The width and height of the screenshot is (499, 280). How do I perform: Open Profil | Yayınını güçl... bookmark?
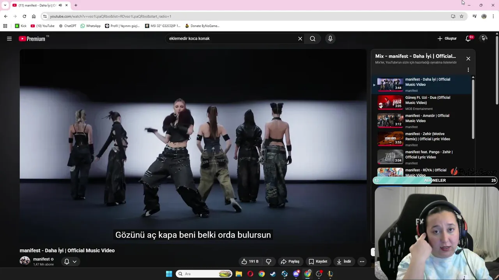(x=122, y=26)
